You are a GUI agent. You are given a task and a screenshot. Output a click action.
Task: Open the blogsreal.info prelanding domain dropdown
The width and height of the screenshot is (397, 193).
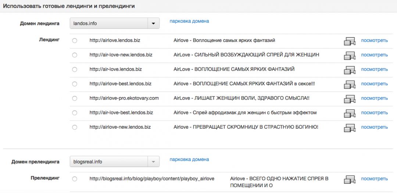coord(115,162)
